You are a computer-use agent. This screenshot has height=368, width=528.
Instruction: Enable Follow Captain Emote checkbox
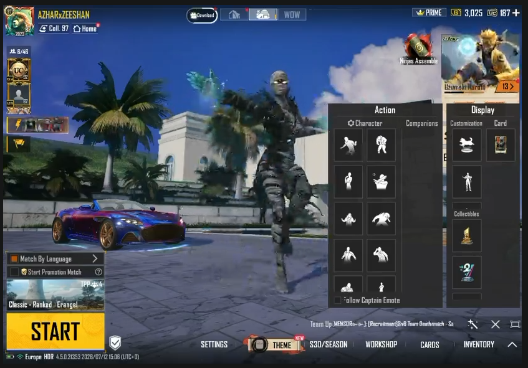337,300
